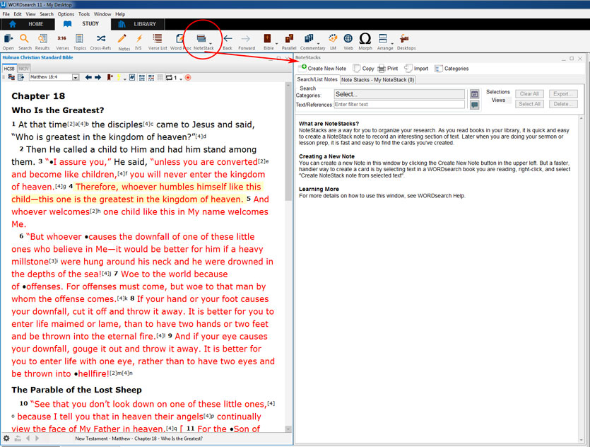Open the Tools menu

[84, 14]
